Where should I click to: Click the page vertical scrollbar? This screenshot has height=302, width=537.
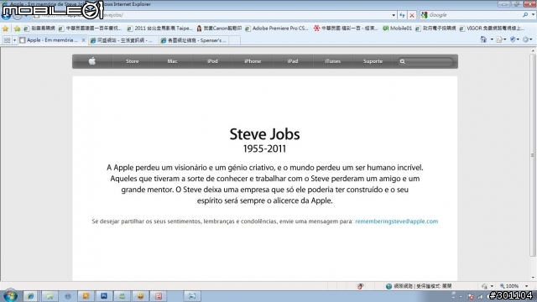click(533, 154)
